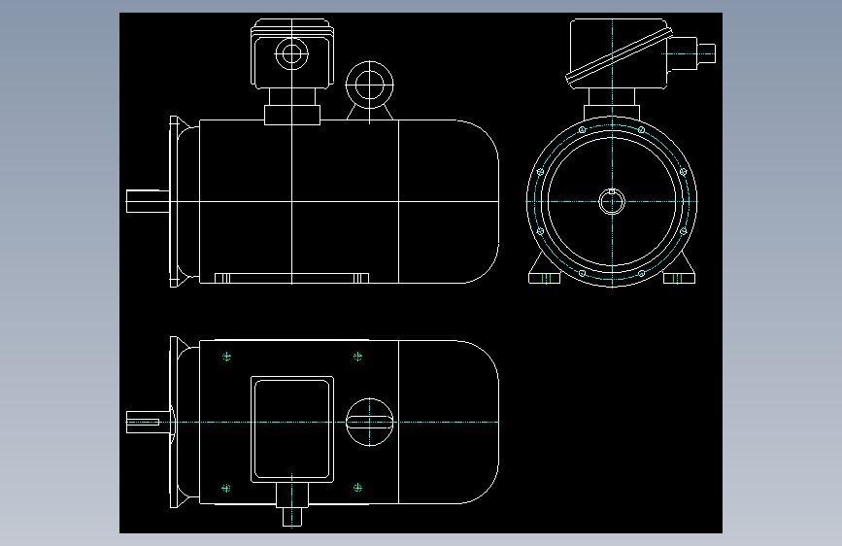The width and height of the screenshot is (842, 546).
Task: Pick the left mounting foot in end view
Action: point(545,278)
